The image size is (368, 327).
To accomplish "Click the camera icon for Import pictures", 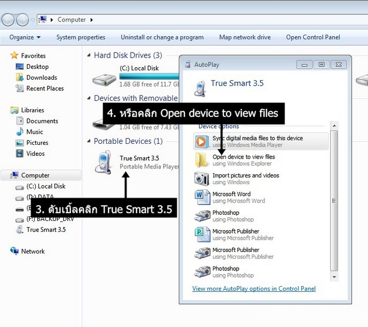I will (201, 179).
